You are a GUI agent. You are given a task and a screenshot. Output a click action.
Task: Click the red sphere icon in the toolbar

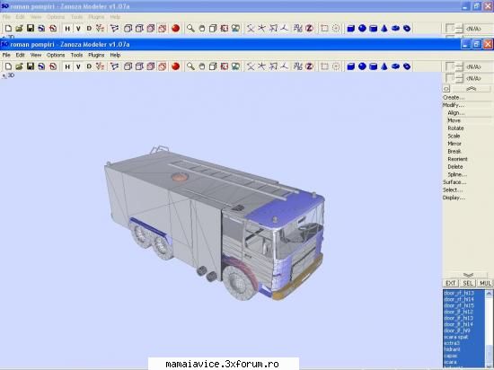tap(176, 66)
